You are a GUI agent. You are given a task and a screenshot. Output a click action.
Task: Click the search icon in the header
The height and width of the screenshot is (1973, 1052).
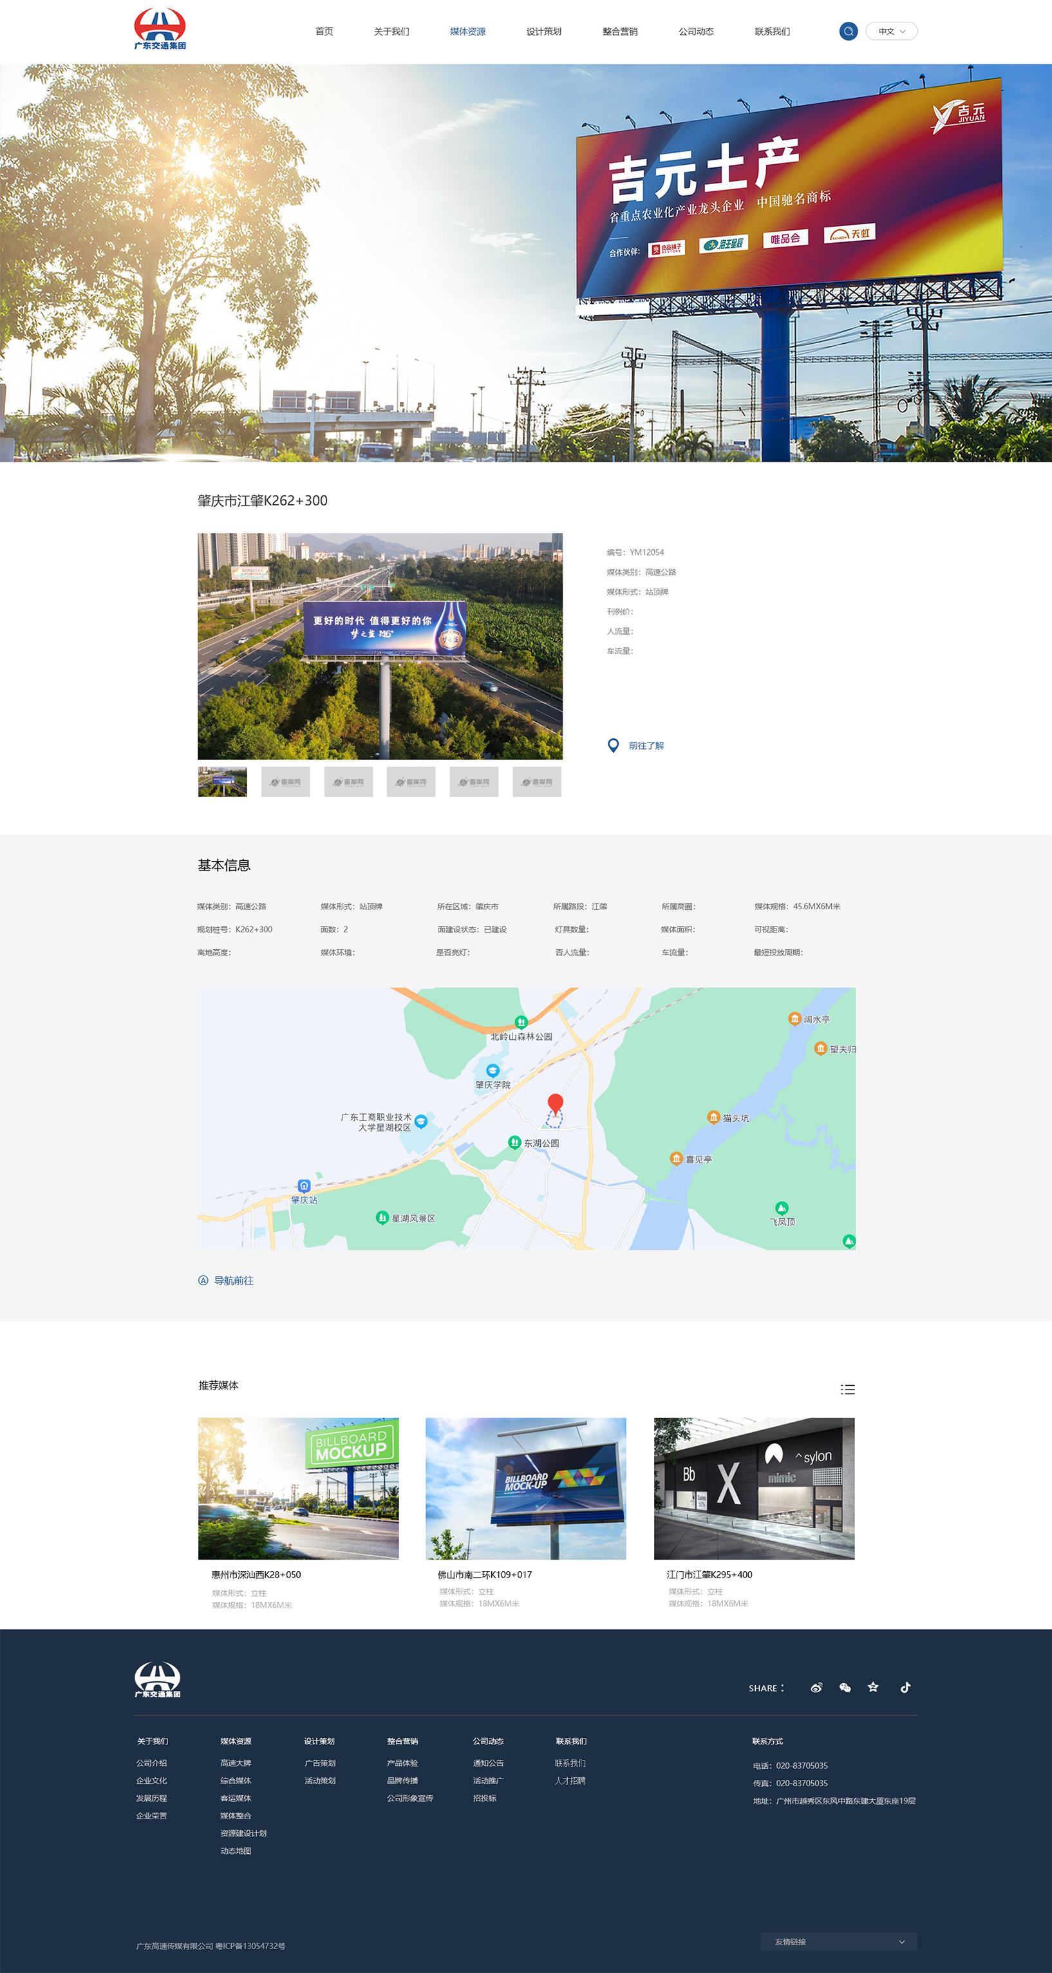(849, 32)
